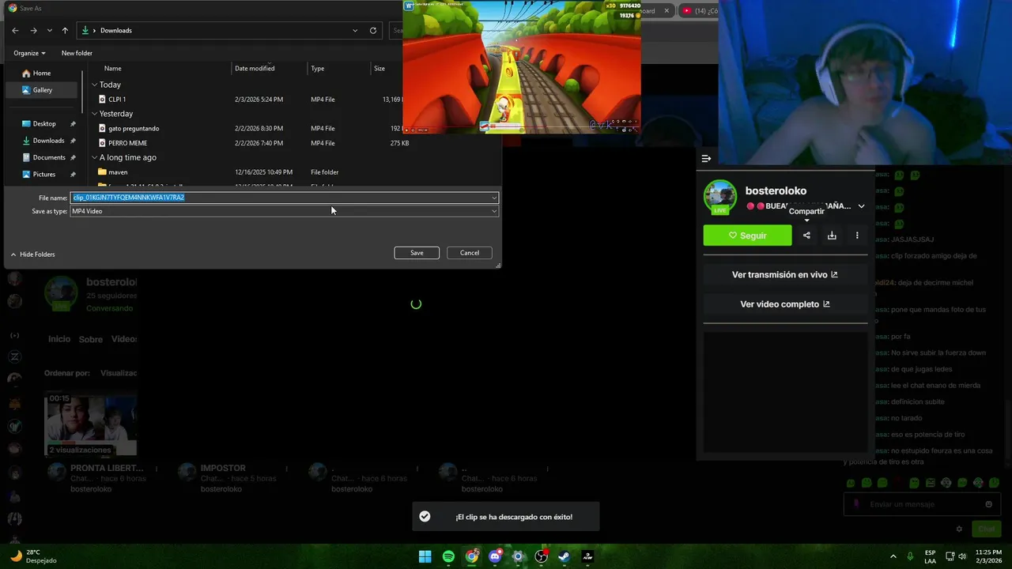Click the microphone icon in system tray
The height and width of the screenshot is (569, 1012).
tap(911, 556)
